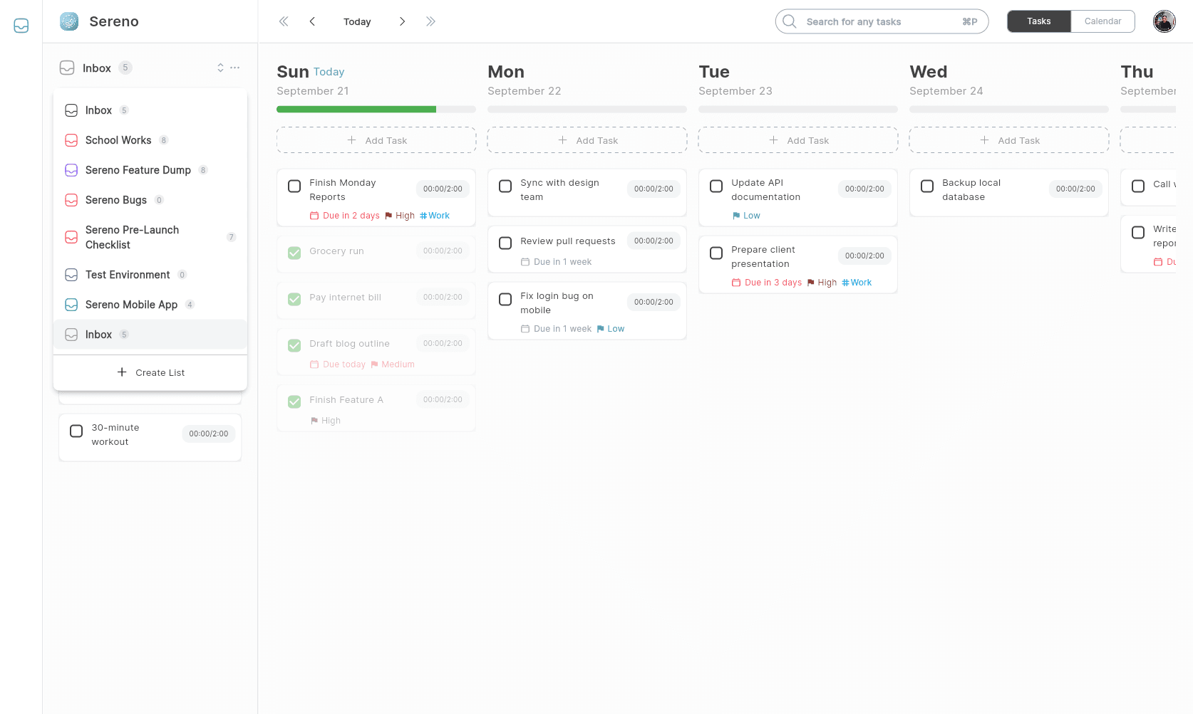Screen dimensions: 1193x714
Task: Select School Works from the list dropdown
Action: point(118,140)
